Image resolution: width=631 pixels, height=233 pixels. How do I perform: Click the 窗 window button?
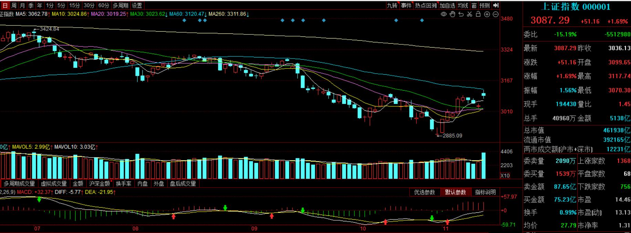point(474,6)
